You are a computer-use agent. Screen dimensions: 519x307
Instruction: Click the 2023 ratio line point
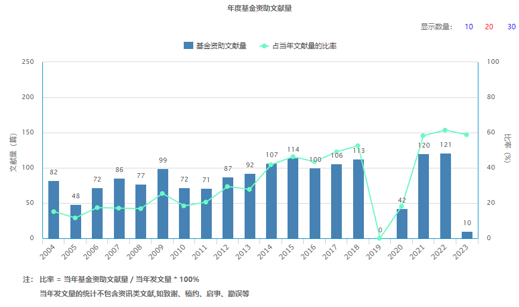click(467, 134)
